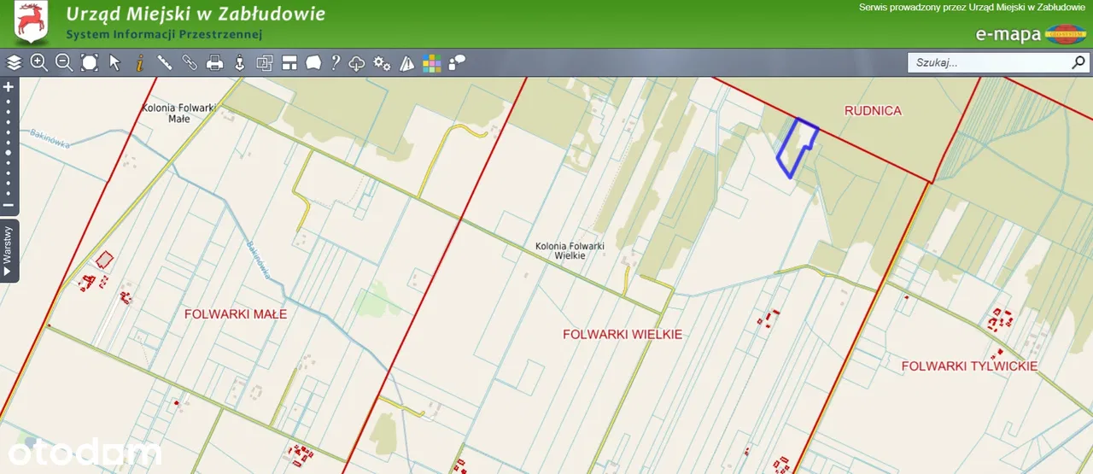This screenshot has height=474, width=1093.
Task: Open the layers stack icon in toolbar
Action: point(14,62)
